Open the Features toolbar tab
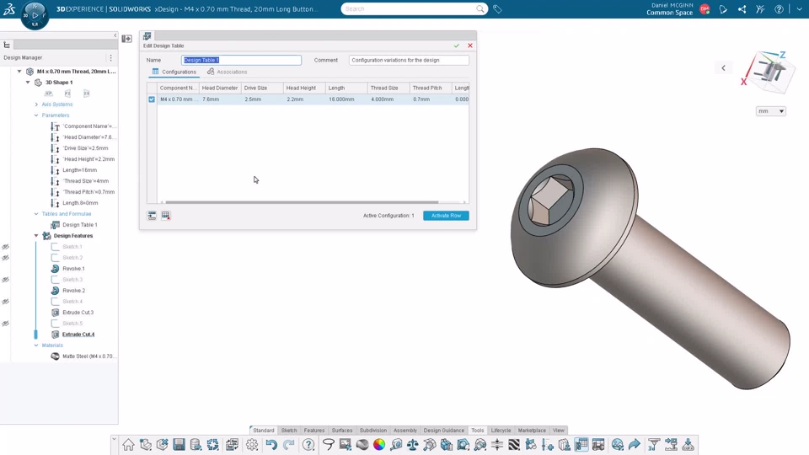Screen dimensions: 809x455 pyautogui.click(x=314, y=431)
